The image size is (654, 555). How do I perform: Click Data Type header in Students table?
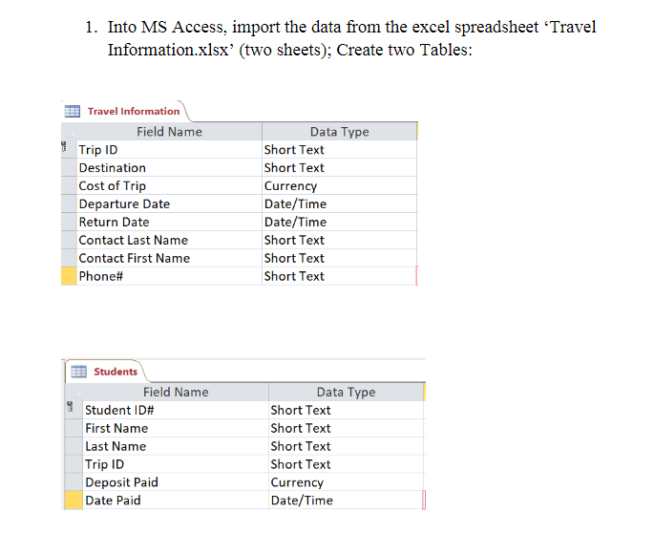[347, 393]
